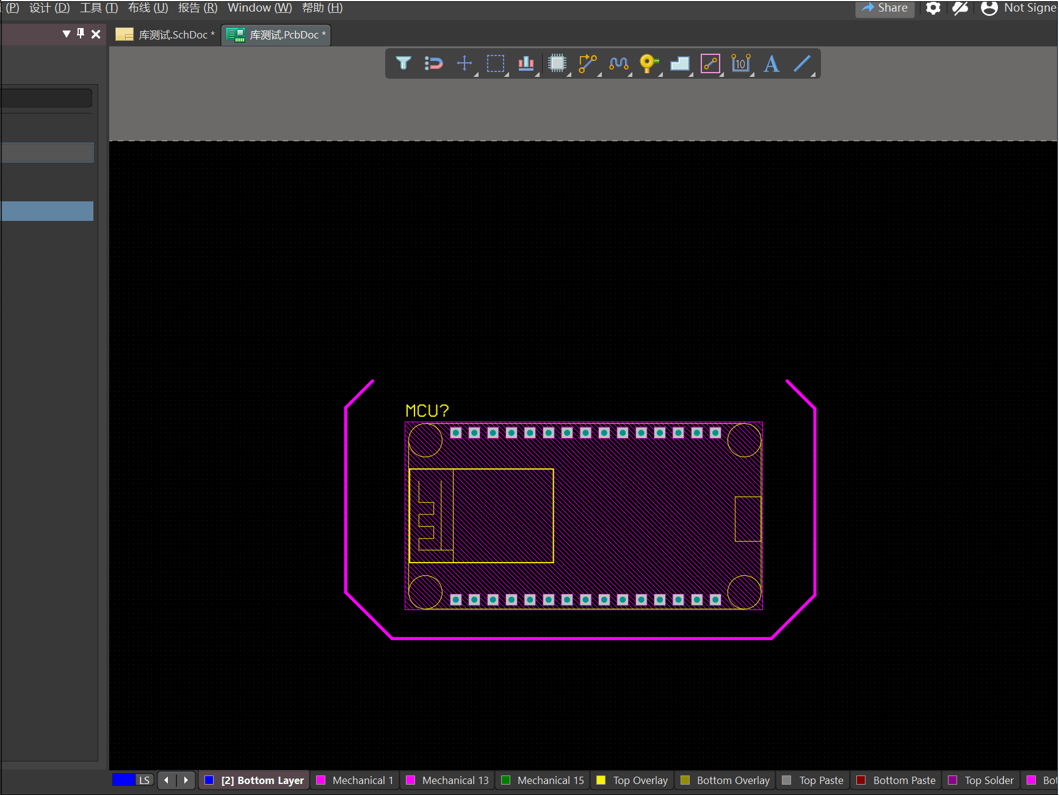Open the Window (W) menu
The height and width of the screenshot is (795, 1059).
260,8
